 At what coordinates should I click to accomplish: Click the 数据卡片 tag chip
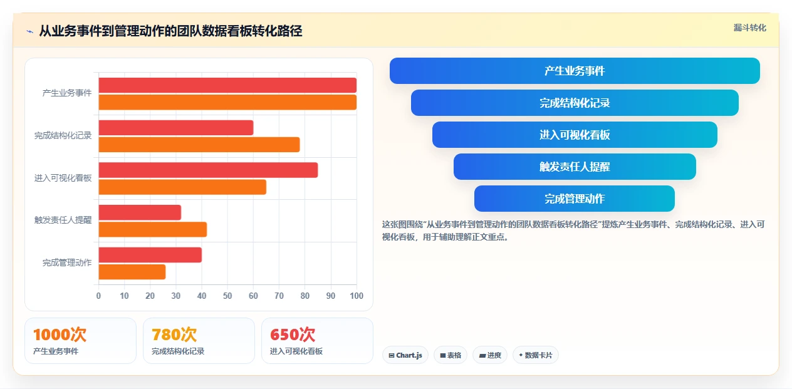point(536,355)
